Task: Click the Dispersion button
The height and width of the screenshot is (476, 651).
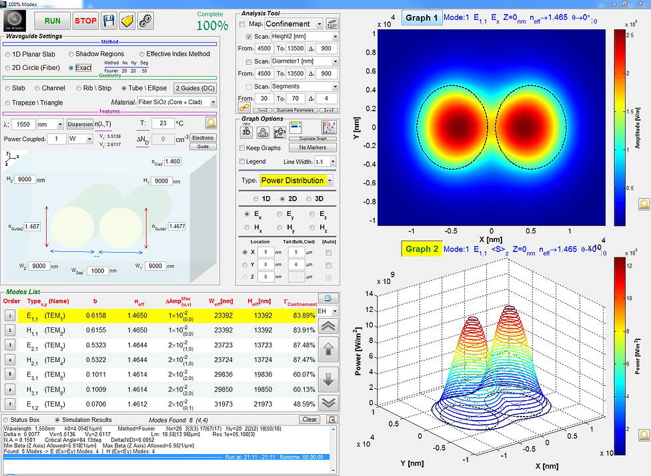Action: coord(80,123)
